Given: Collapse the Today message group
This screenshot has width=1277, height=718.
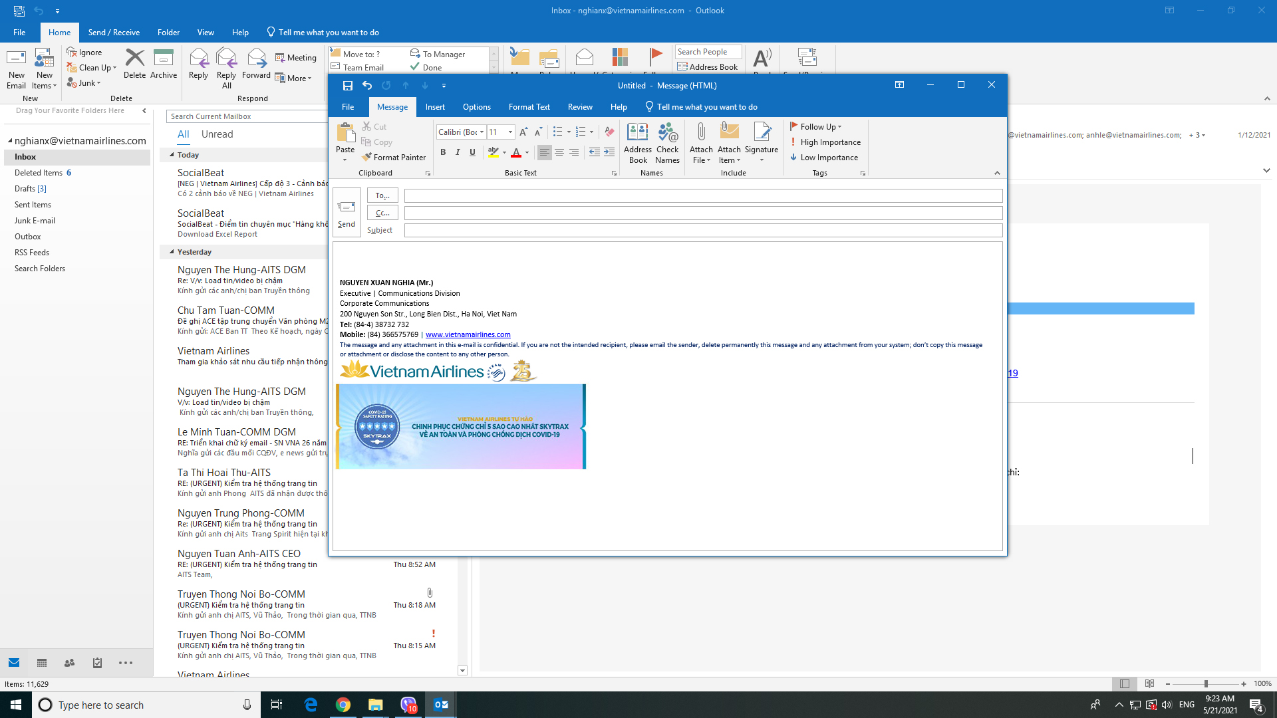Looking at the screenshot, I should (x=172, y=155).
